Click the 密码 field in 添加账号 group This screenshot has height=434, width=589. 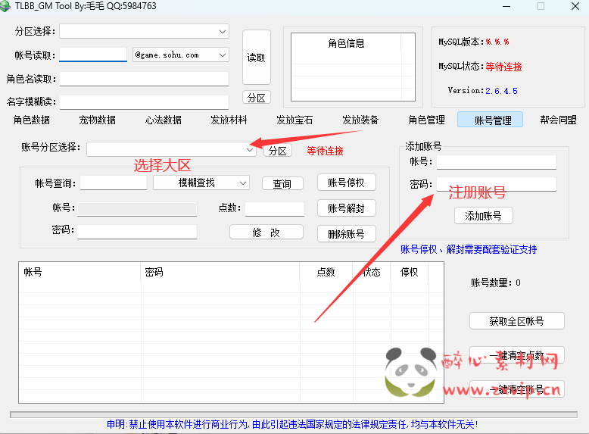[x=496, y=184]
